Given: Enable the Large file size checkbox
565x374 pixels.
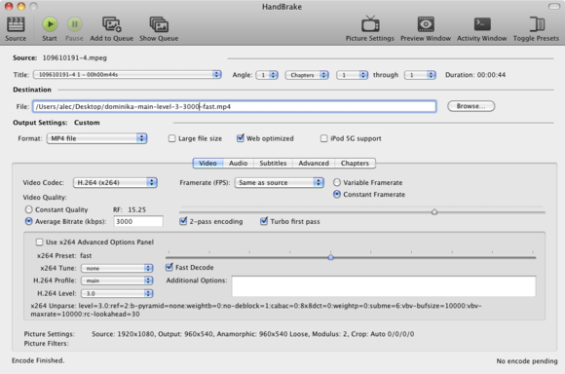Looking at the screenshot, I should point(171,138).
